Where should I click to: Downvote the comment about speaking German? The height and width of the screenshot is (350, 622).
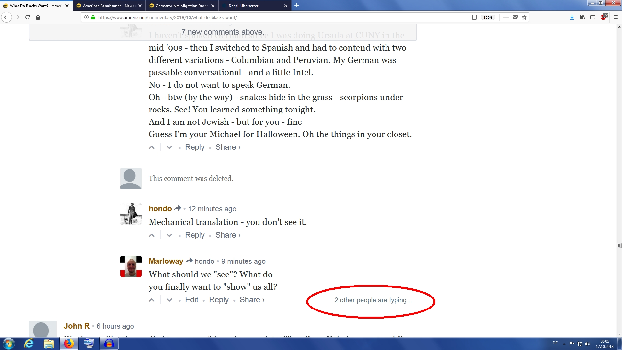click(169, 147)
